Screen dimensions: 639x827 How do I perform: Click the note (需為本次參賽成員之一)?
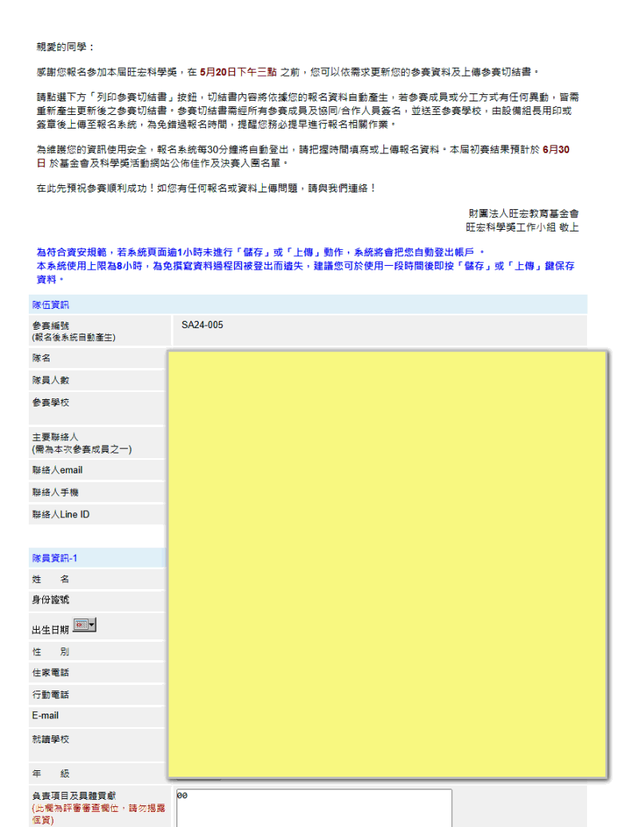pyautogui.click(x=81, y=449)
